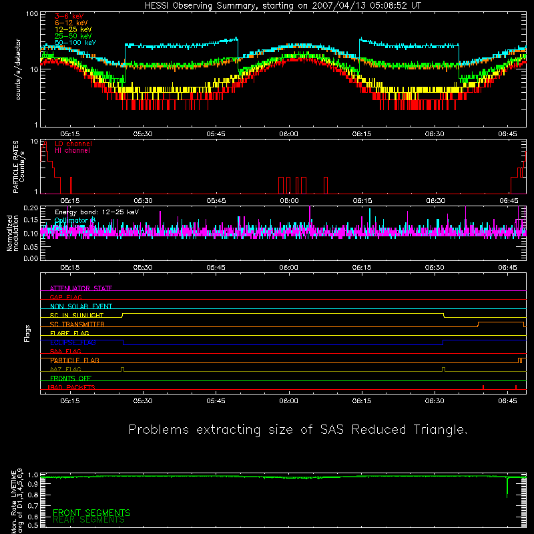The height and width of the screenshot is (534, 534).
Task: Click the "06:00" tick under the counts plot
Action: [288, 134]
